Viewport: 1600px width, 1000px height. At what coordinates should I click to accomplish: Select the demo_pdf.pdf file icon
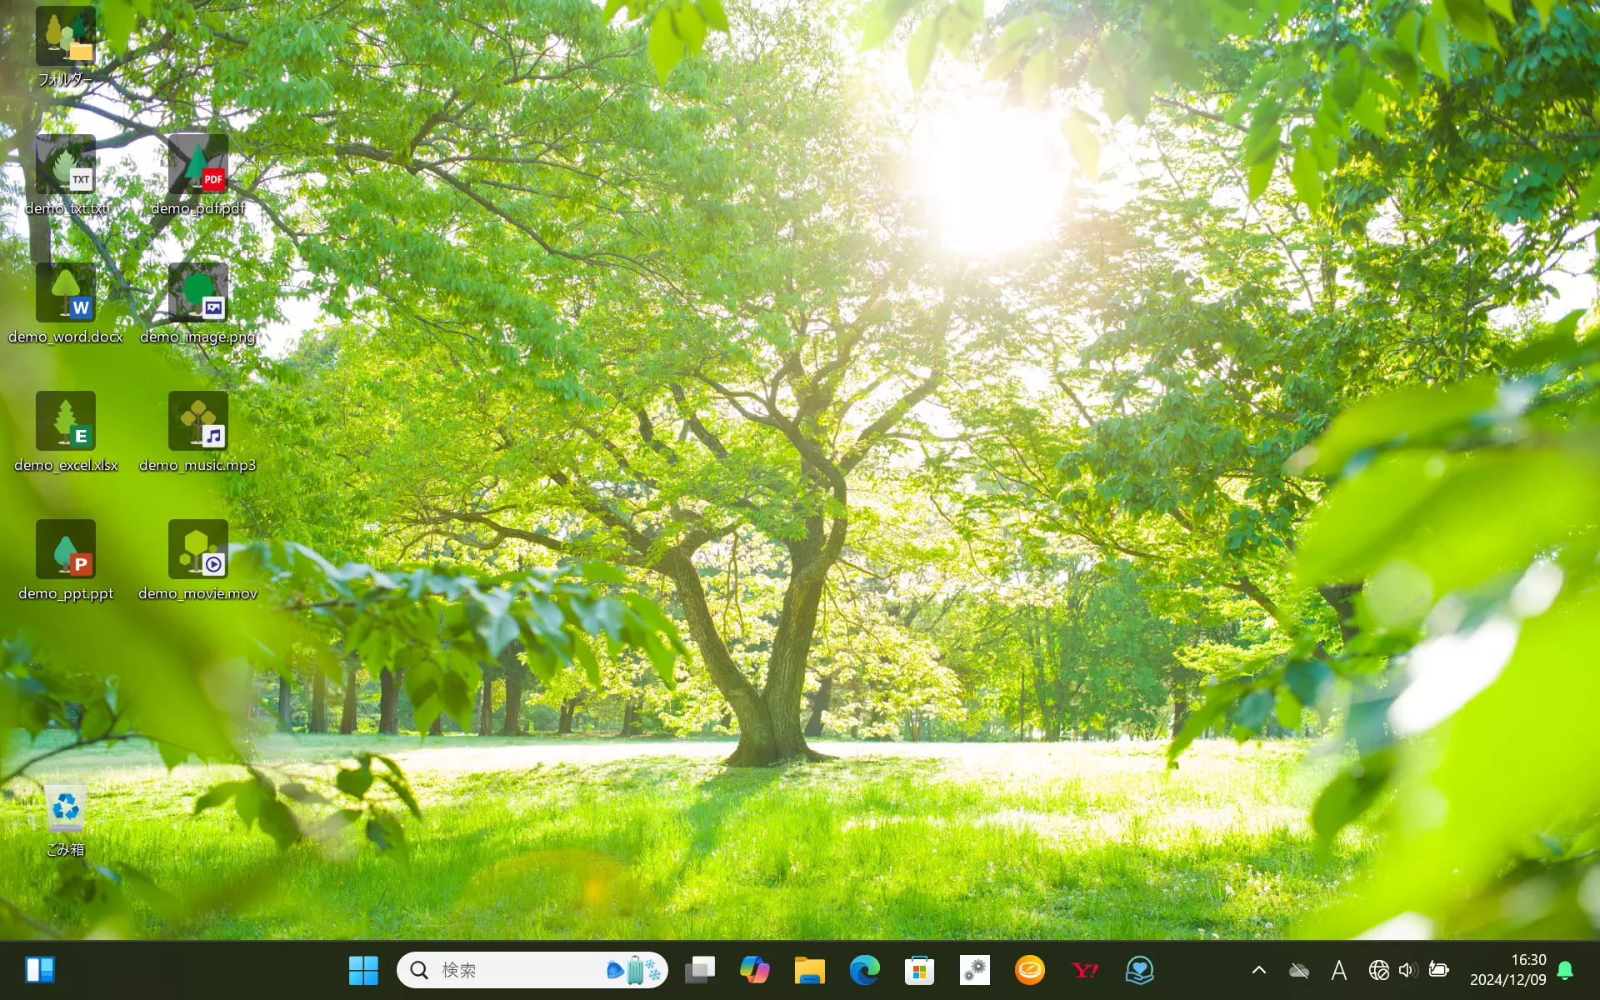click(197, 165)
